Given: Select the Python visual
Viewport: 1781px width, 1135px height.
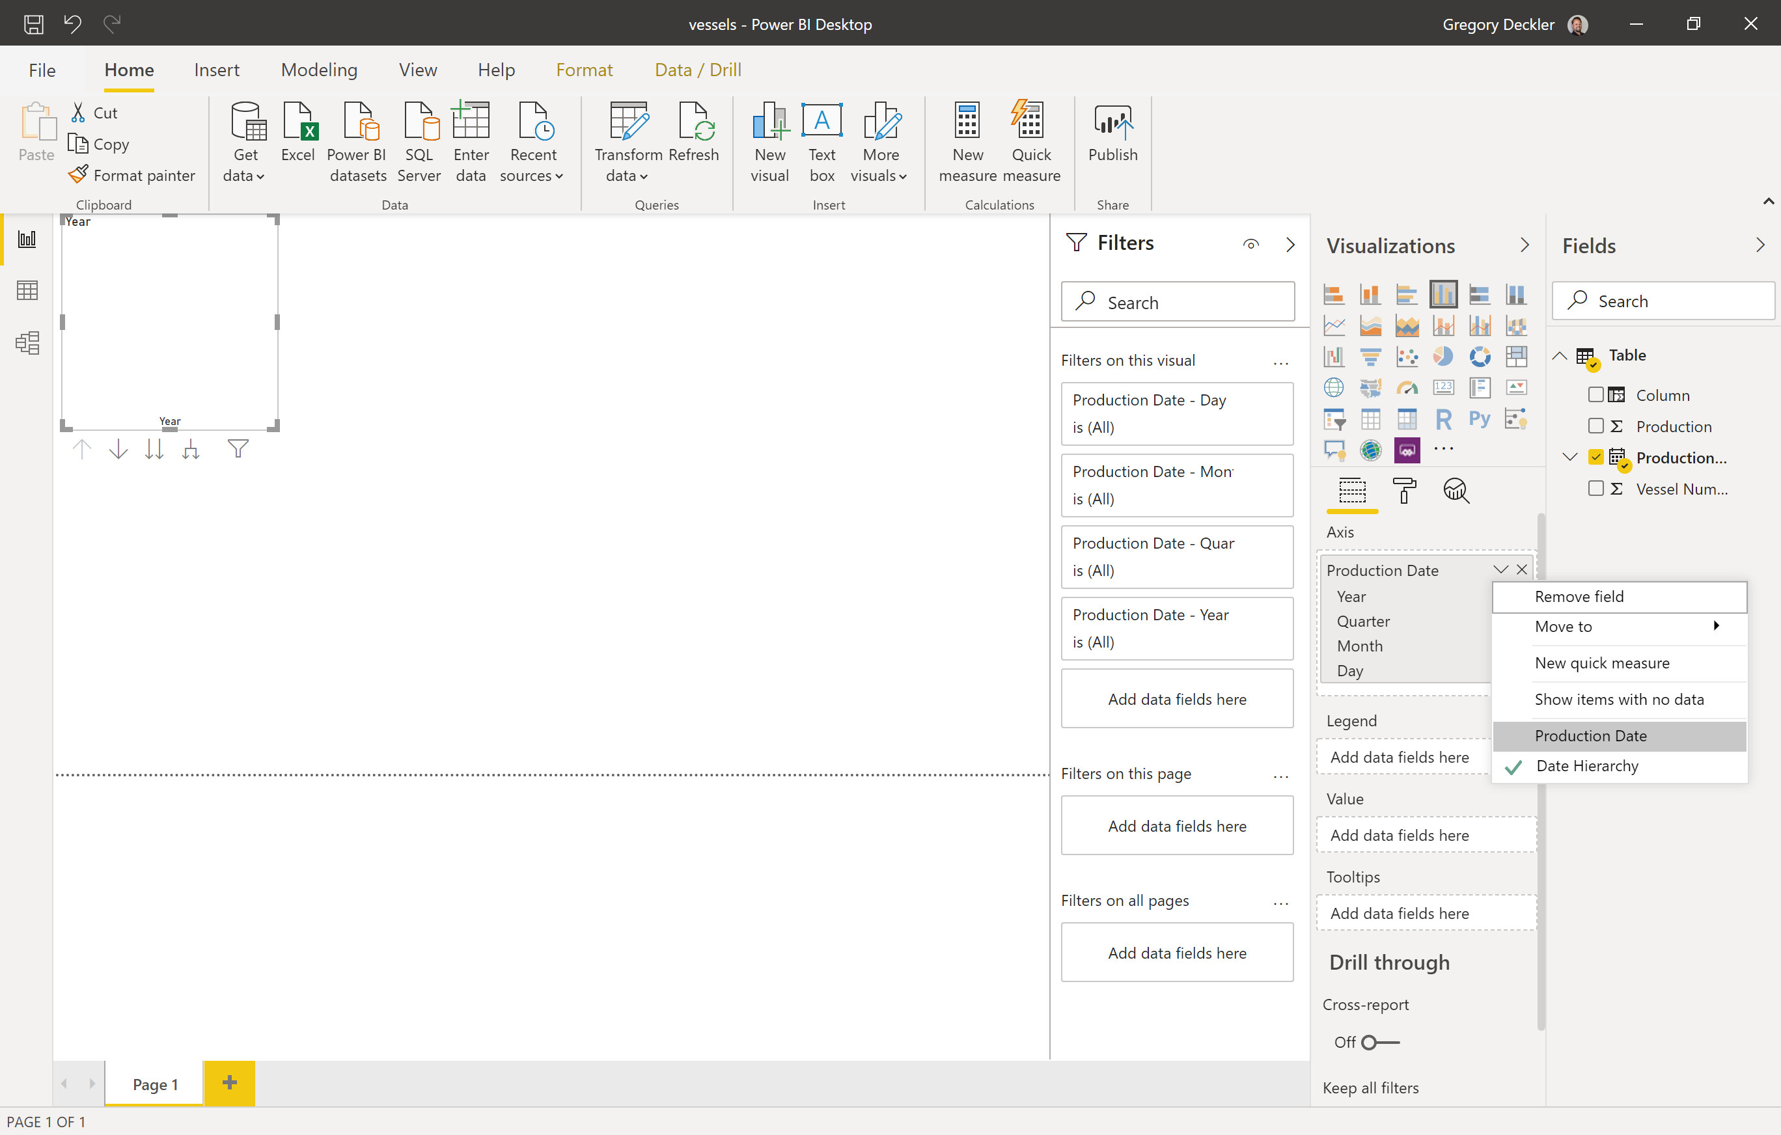Looking at the screenshot, I should pyautogui.click(x=1479, y=418).
